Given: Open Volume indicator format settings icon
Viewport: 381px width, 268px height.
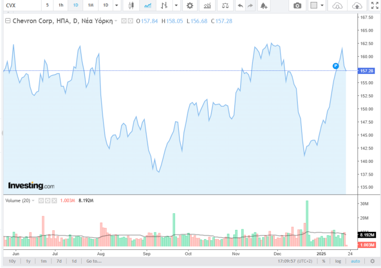Looking at the screenshot, I should click(x=47, y=201).
